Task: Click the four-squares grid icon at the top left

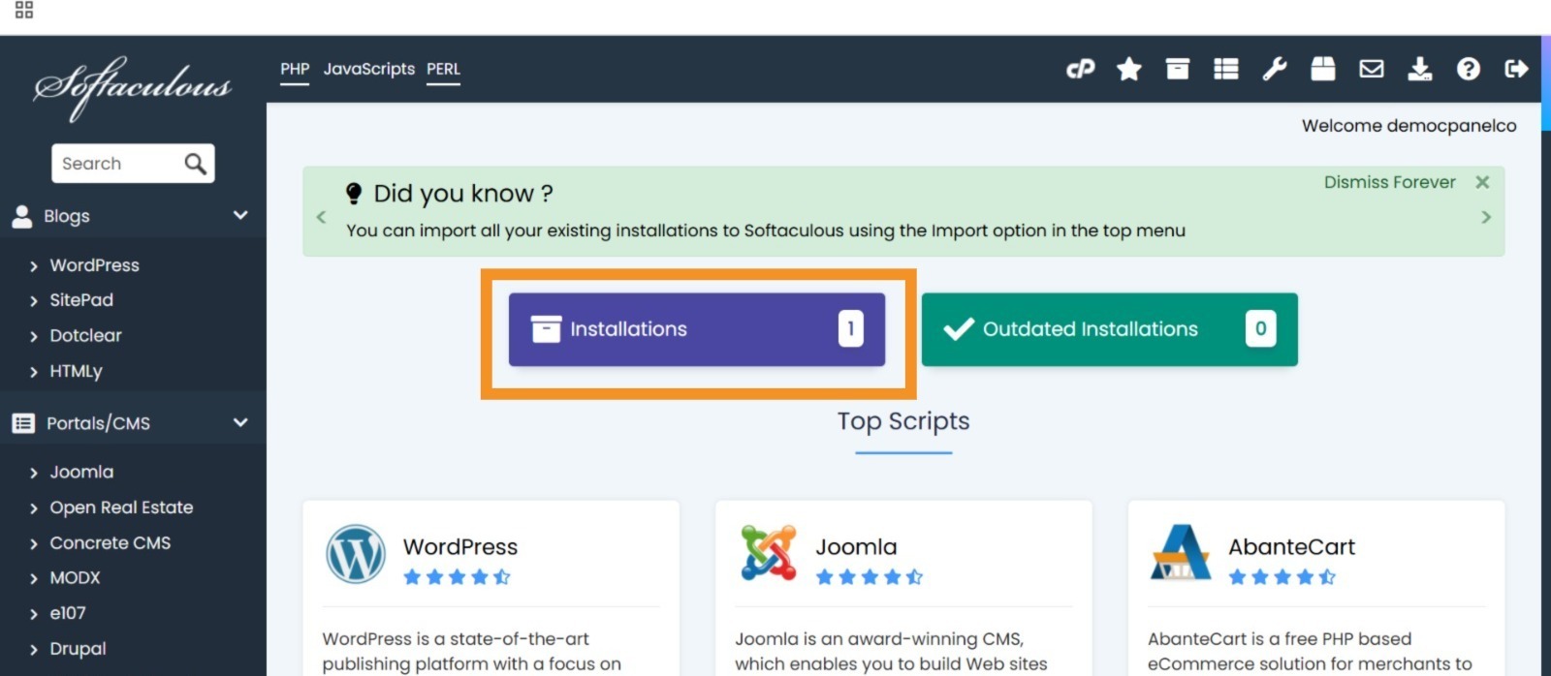Action: click(24, 10)
